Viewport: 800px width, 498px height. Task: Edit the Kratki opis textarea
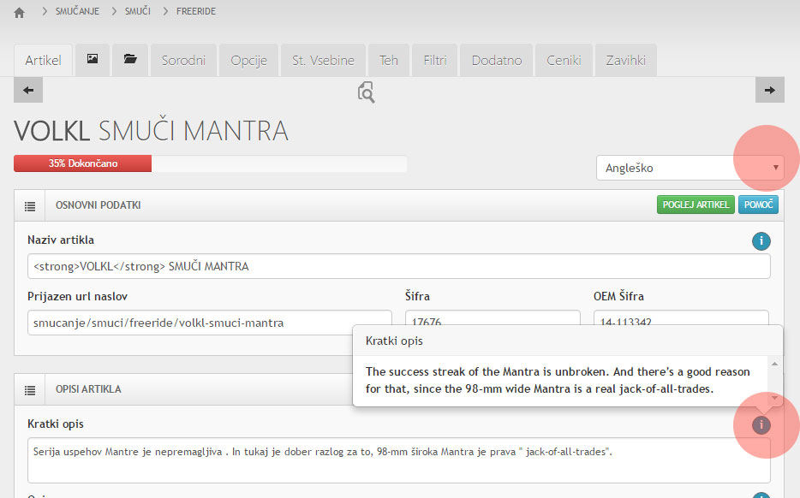click(x=399, y=460)
